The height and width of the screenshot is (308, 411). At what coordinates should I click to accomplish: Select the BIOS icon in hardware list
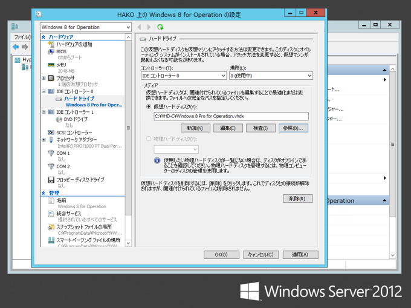51,51
